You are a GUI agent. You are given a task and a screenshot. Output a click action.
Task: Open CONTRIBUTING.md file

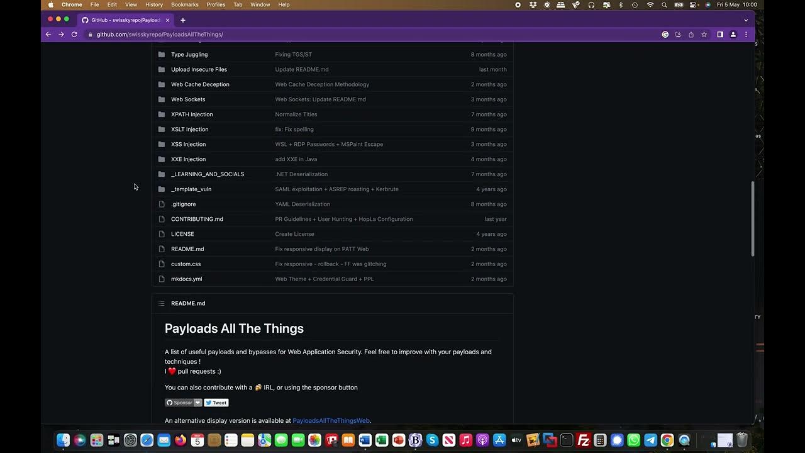pos(197,219)
